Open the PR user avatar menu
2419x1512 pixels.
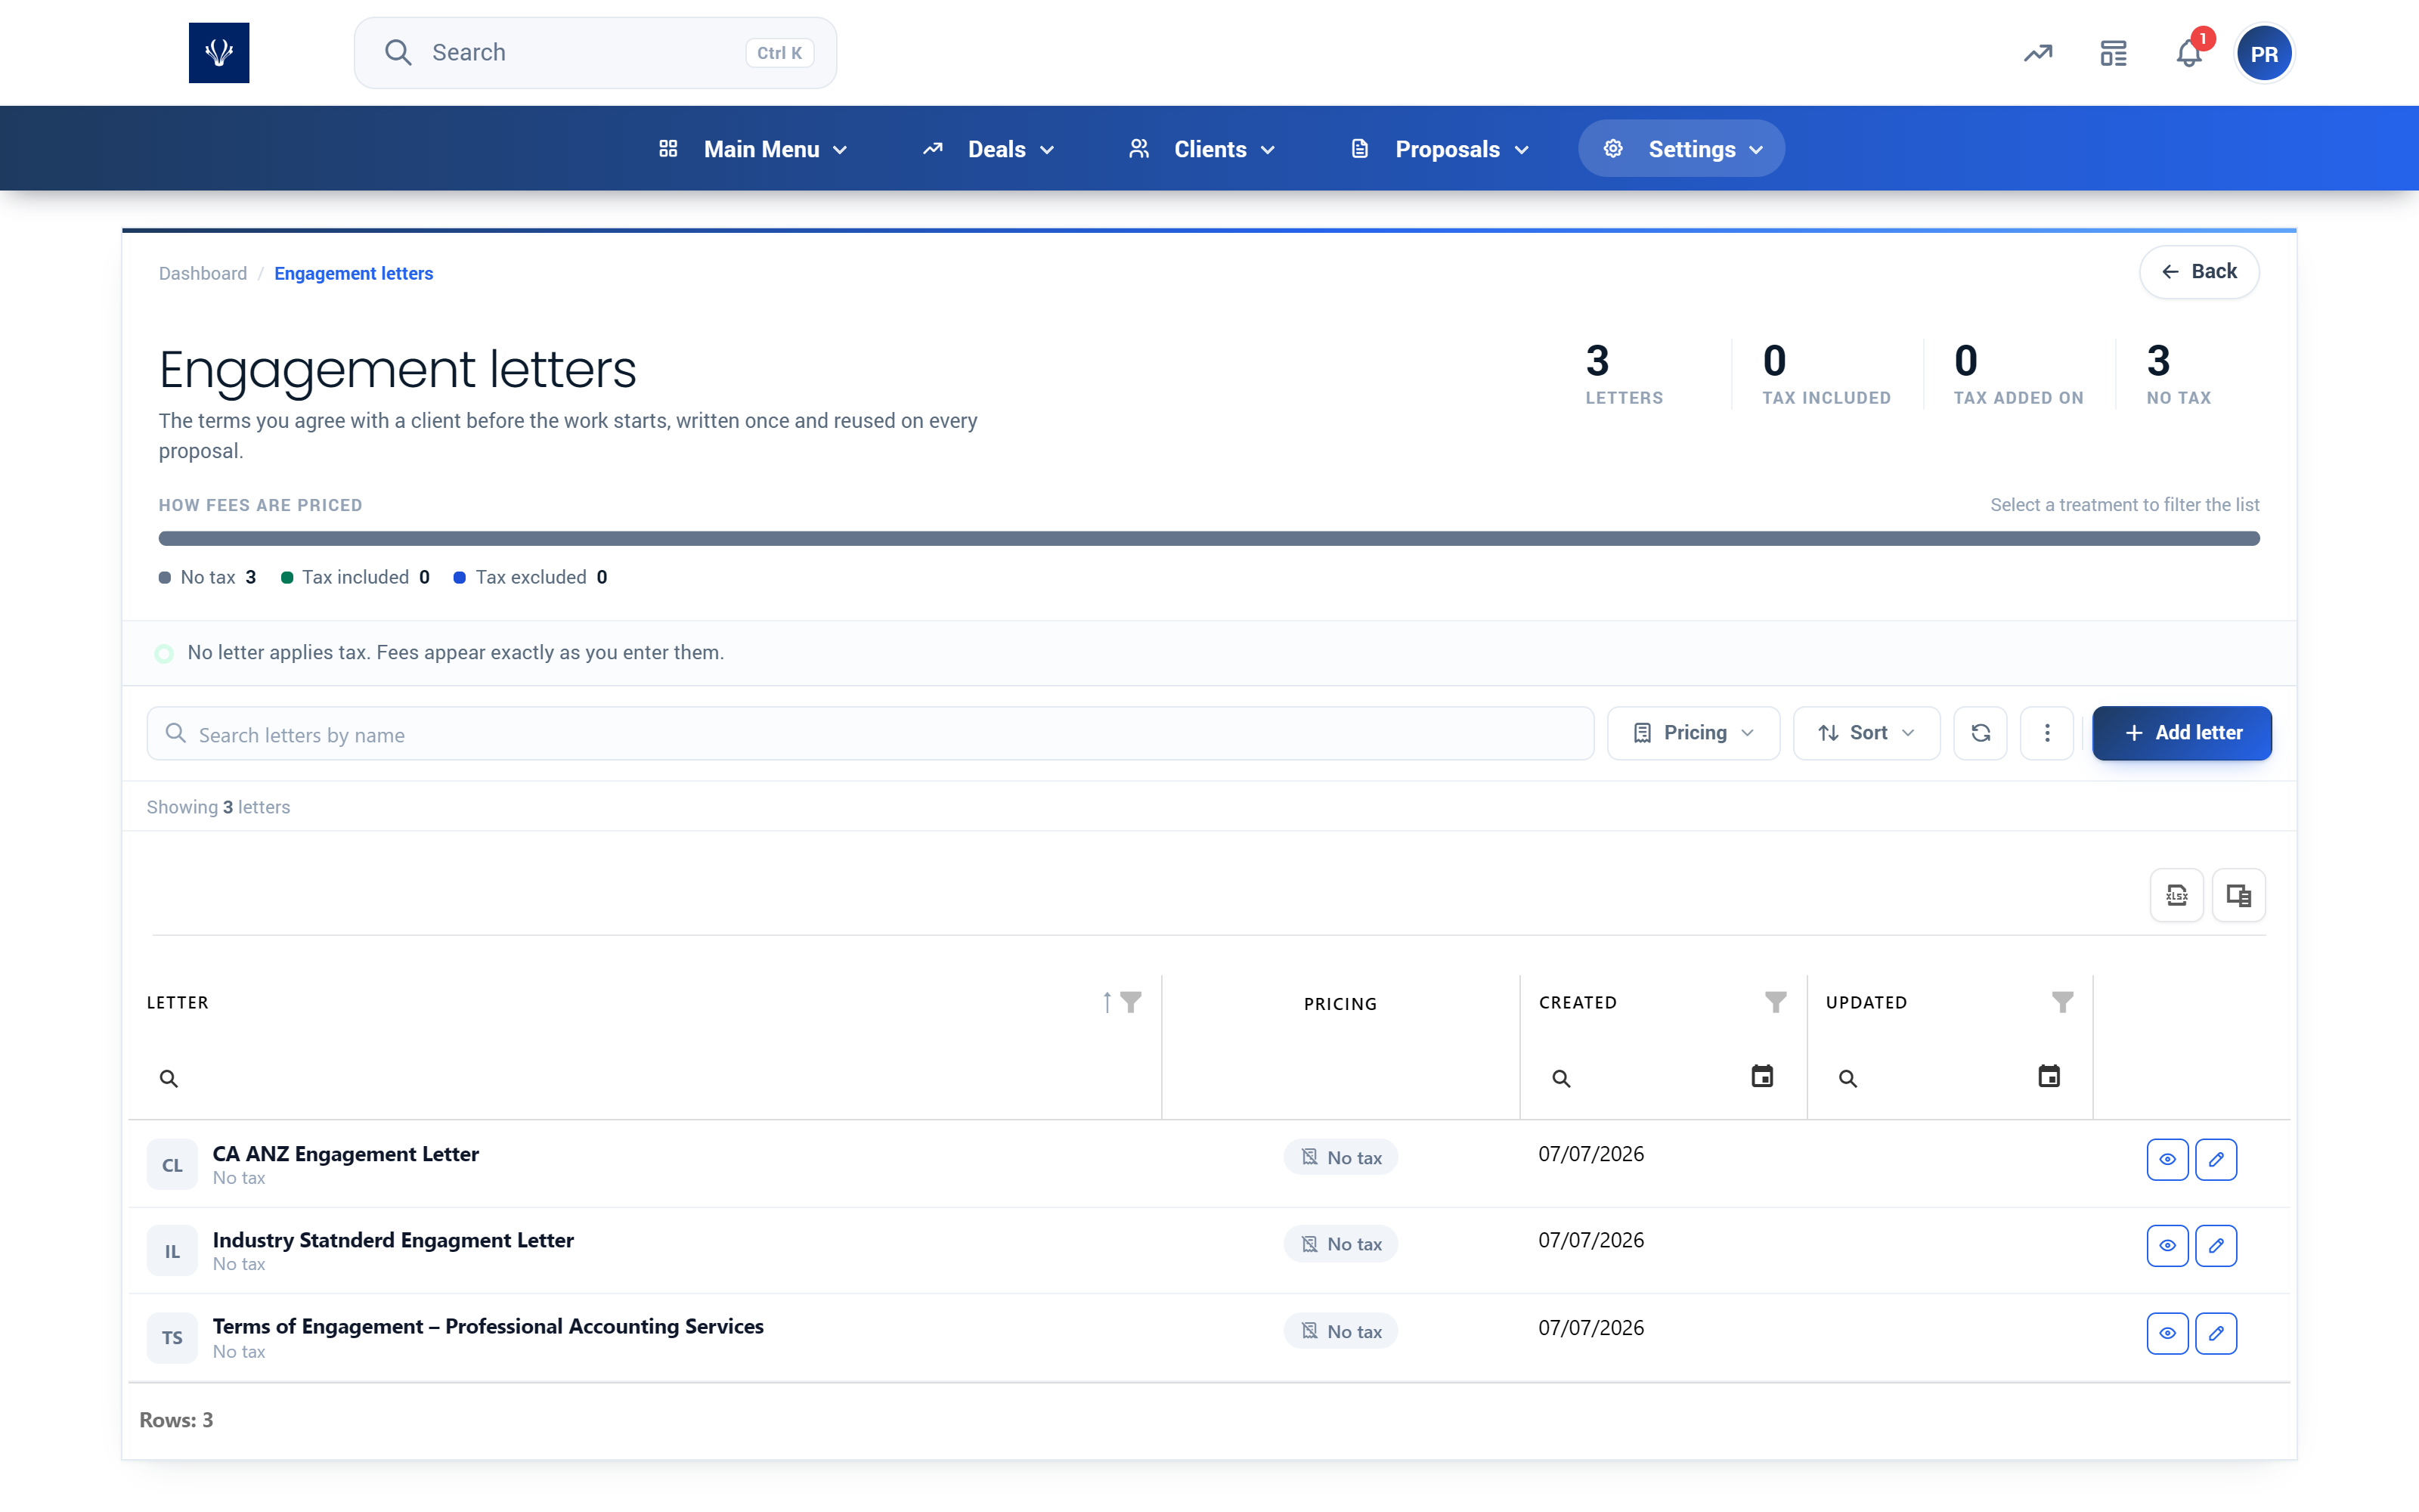[x=2264, y=54]
